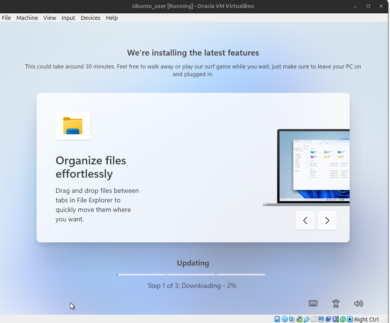
Task: Click the File Explorer folder icon
Action: [x=73, y=126]
